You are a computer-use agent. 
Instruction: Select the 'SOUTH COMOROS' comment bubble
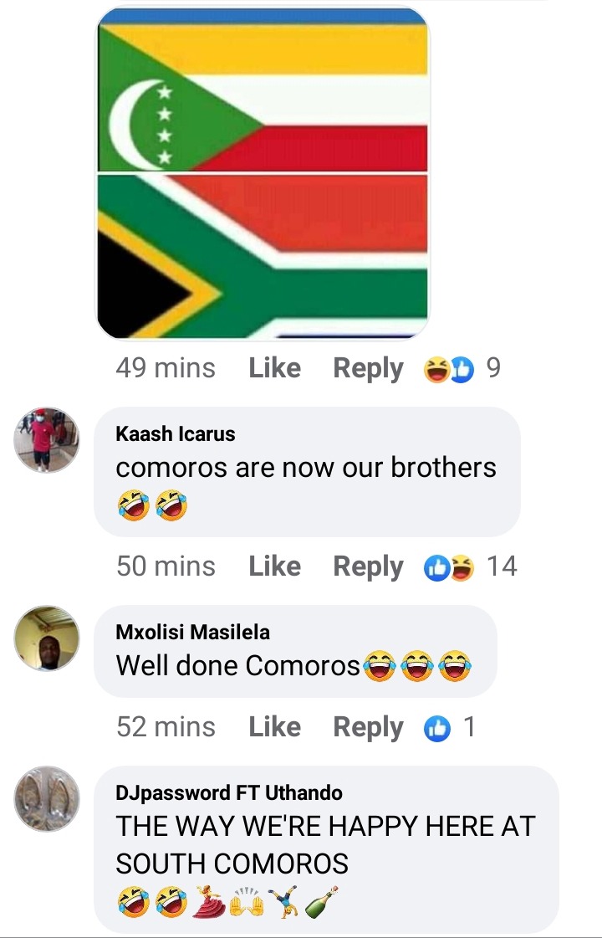pyautogui.click(x=326, y=849)
